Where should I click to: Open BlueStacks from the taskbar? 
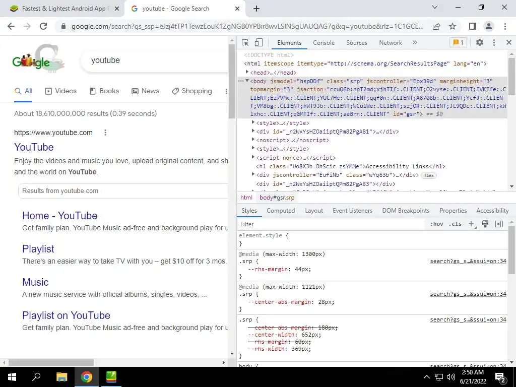coord(111,377)
